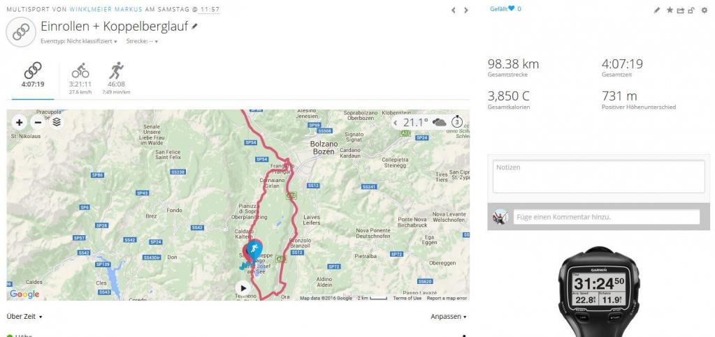Go to the next activity arrow

click(x=466, y=10)
